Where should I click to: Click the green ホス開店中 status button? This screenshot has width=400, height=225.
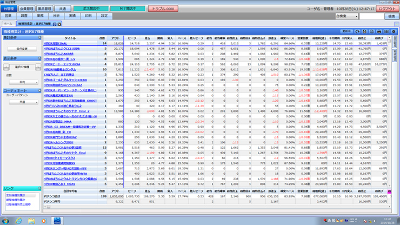pyautogui.click(x=91, y=9)
